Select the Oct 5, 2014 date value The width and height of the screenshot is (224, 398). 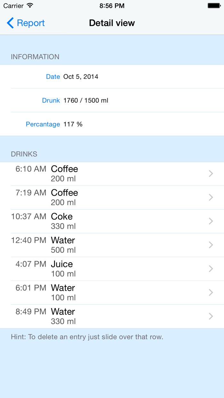[x=81, y=76]
